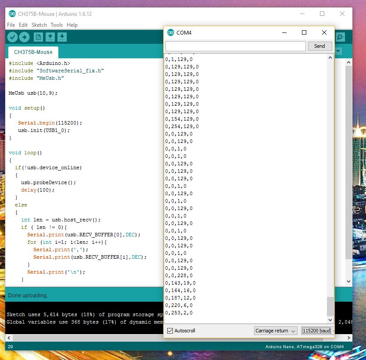Screen dimensions: 366x360
Task: Create a new sketch with the New icon
Action: (x=38, y=37)
